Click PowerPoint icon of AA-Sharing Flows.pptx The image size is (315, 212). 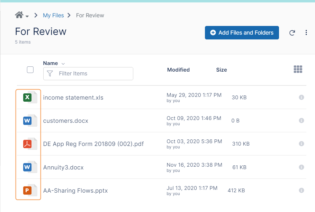click(30, 190)
